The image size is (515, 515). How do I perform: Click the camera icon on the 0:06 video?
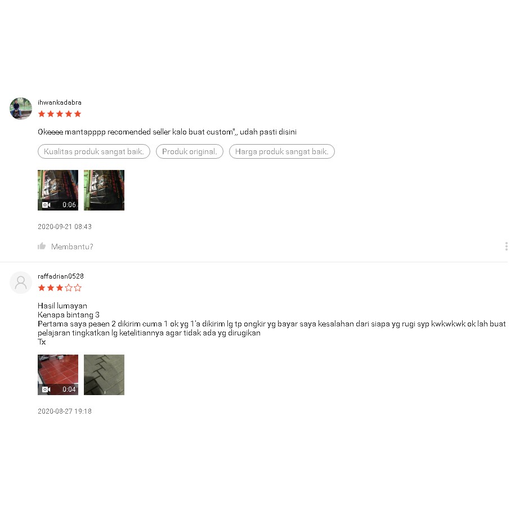pyautogui.click(x=46, y=205)
